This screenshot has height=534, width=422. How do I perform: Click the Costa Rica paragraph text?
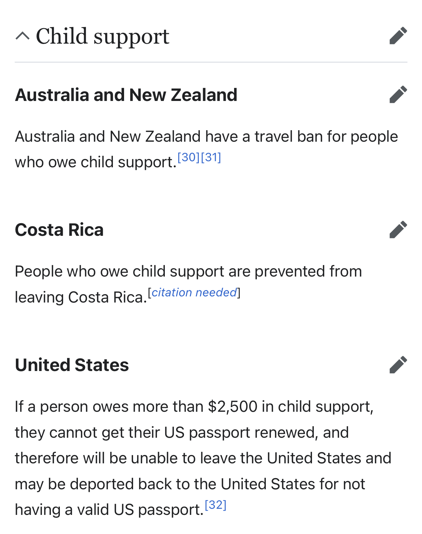pos(188,284)
